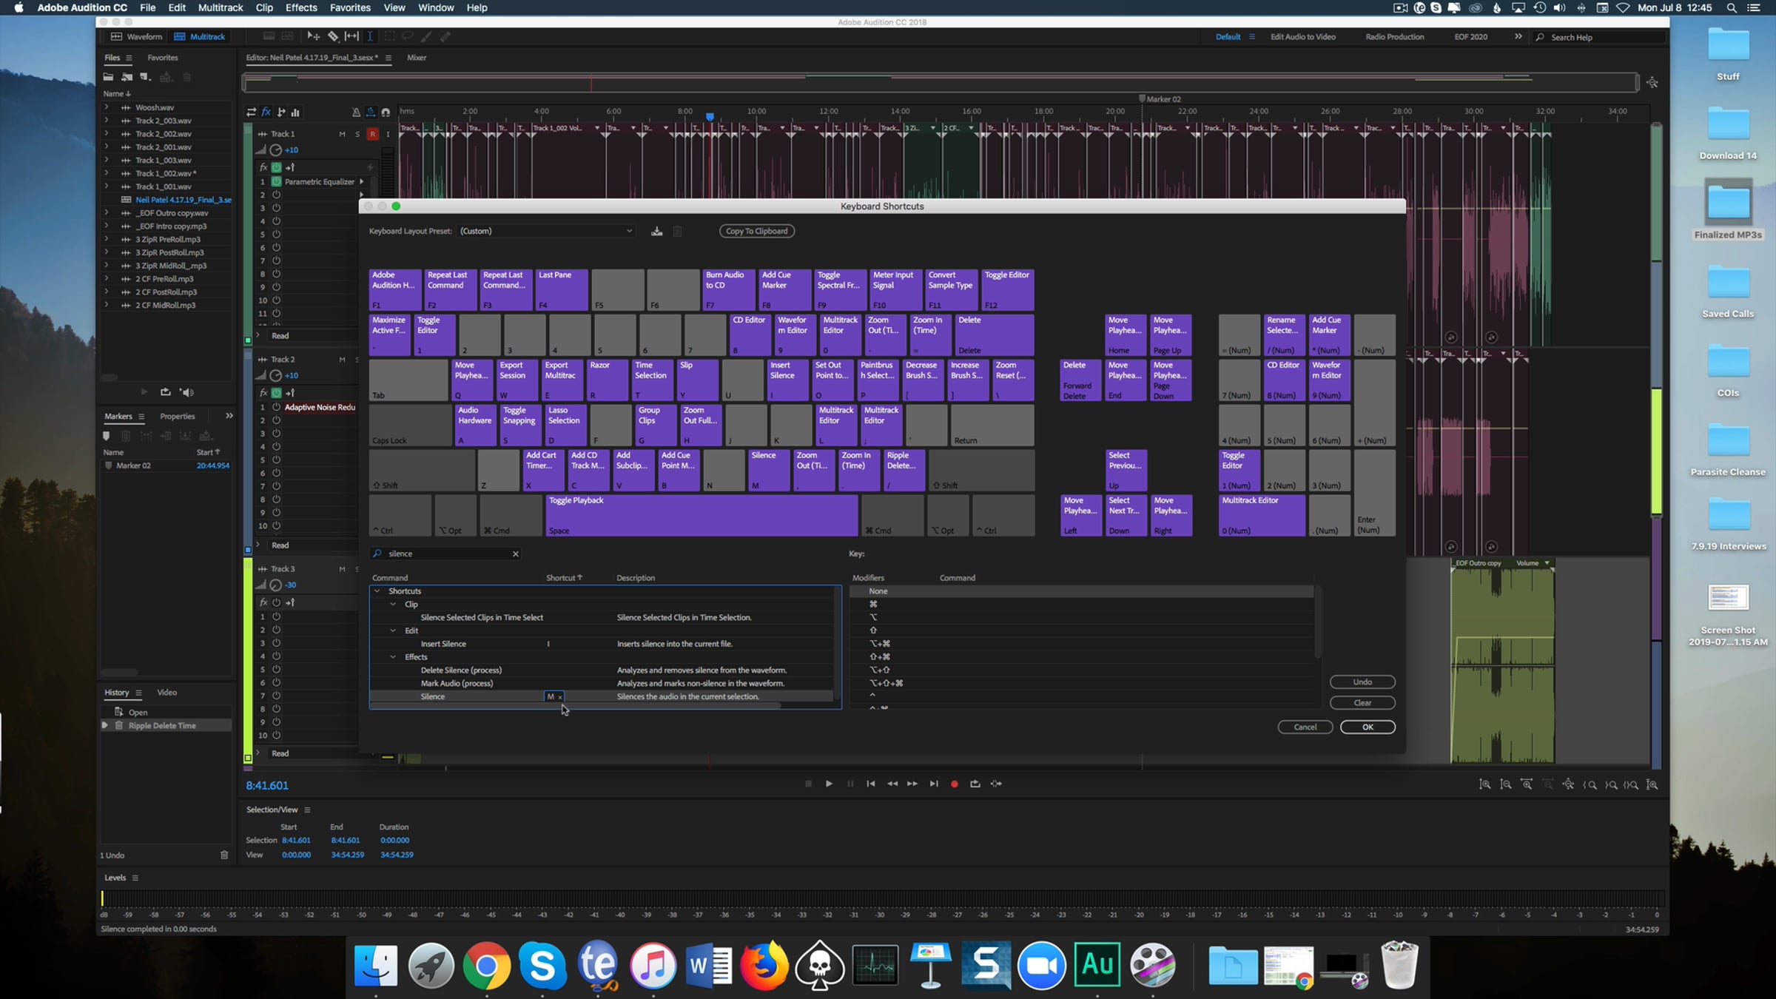The width and height of the screenshot is (1776, 999).
Task: Mute Track 2
Action: 342,360
